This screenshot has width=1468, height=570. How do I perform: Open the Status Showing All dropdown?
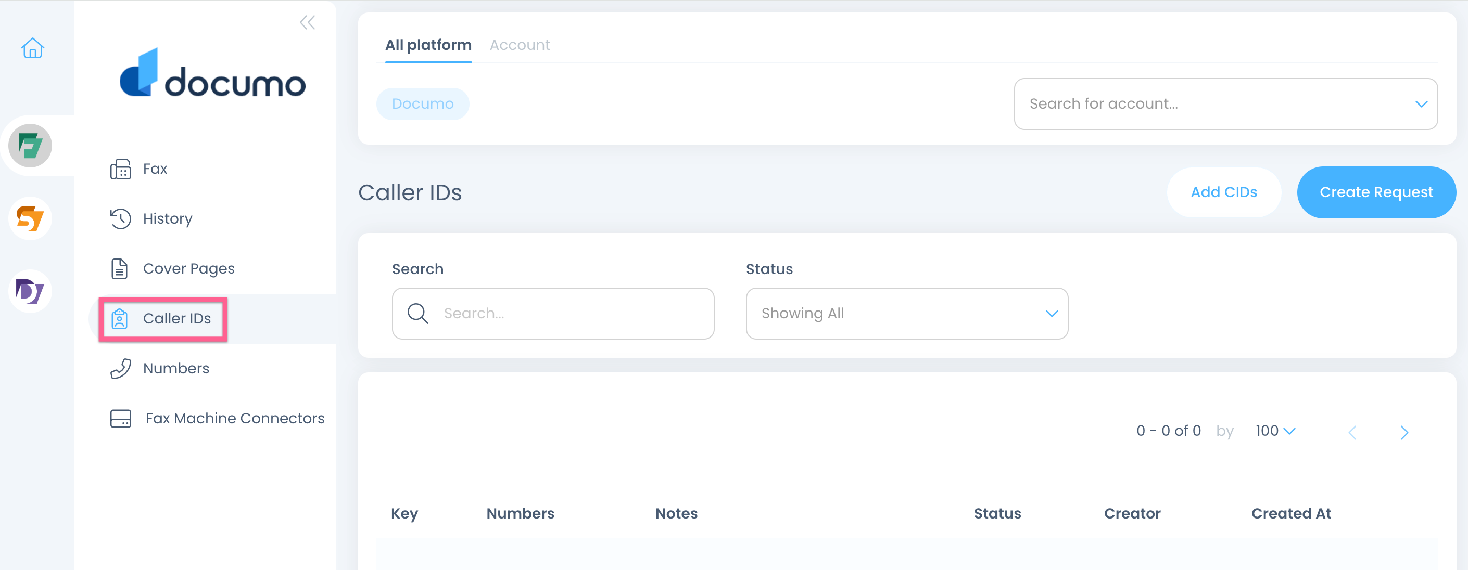coord(907,314)
